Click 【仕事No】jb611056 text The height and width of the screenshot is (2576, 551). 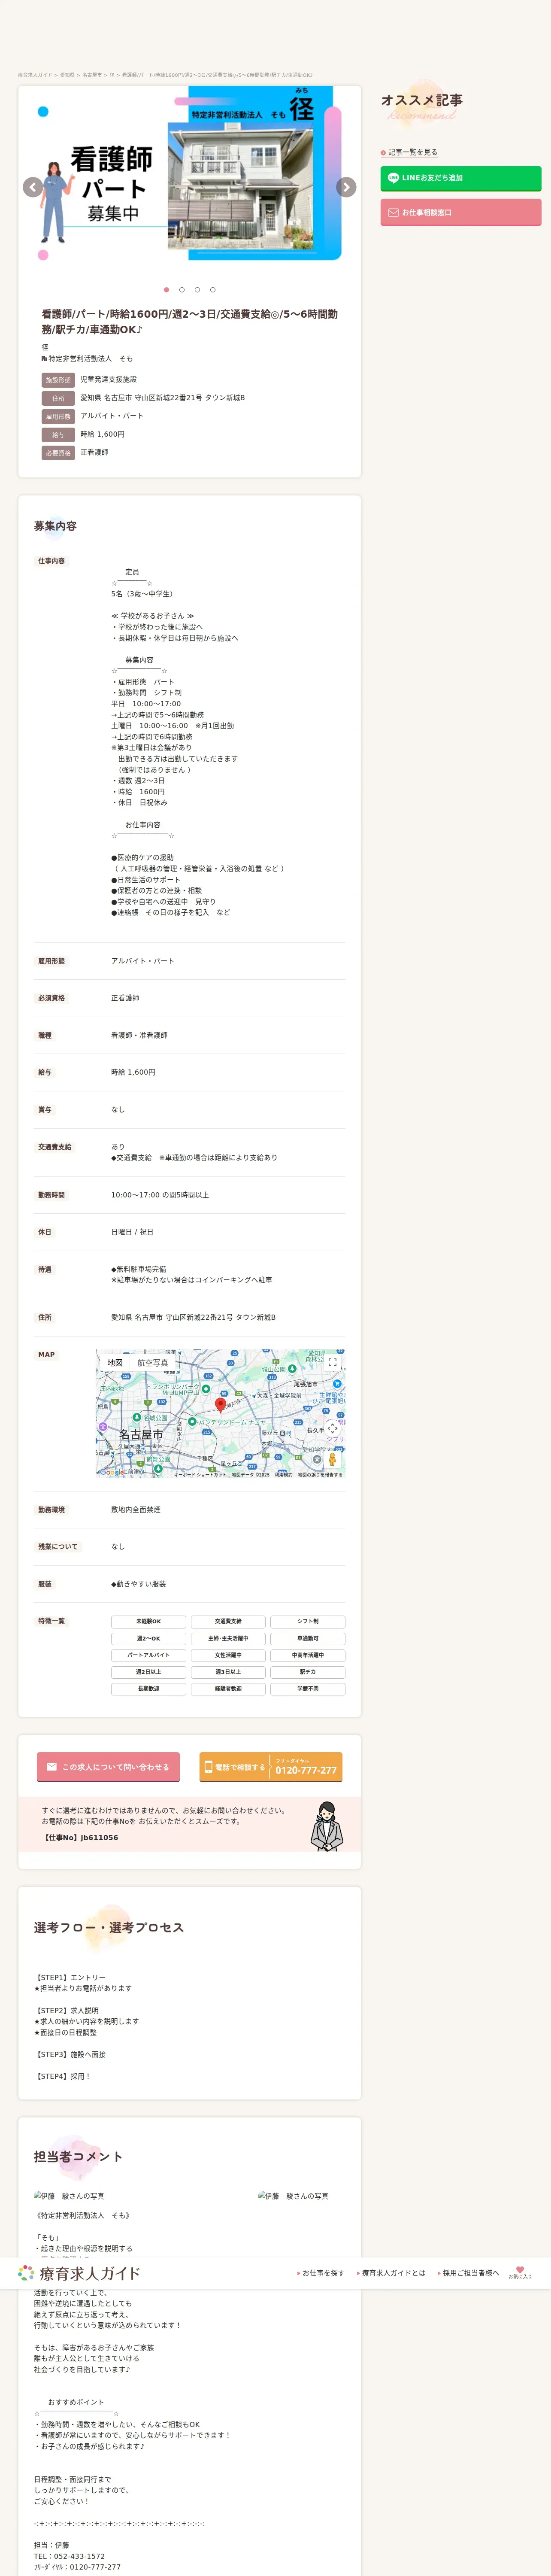coord(80,1837)
